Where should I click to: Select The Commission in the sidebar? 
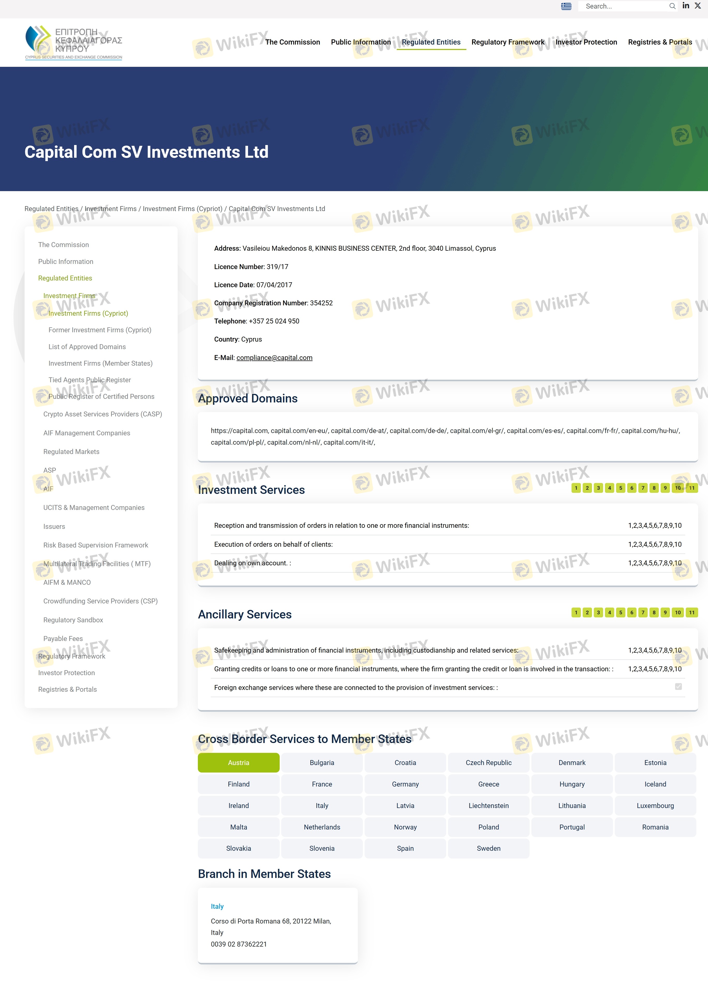(x=64, y=245)
